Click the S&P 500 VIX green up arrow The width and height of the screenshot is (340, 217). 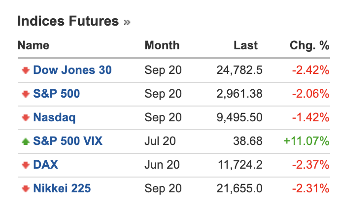(x=26, y=141)
